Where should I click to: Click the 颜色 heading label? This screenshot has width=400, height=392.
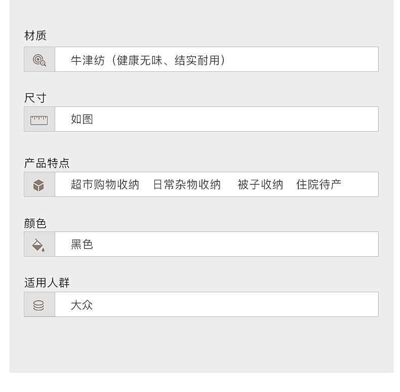click(x=35, y=223)
